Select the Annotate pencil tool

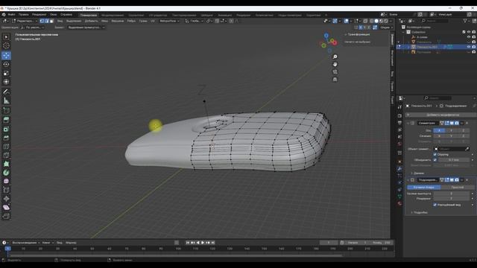coord(6,92)
